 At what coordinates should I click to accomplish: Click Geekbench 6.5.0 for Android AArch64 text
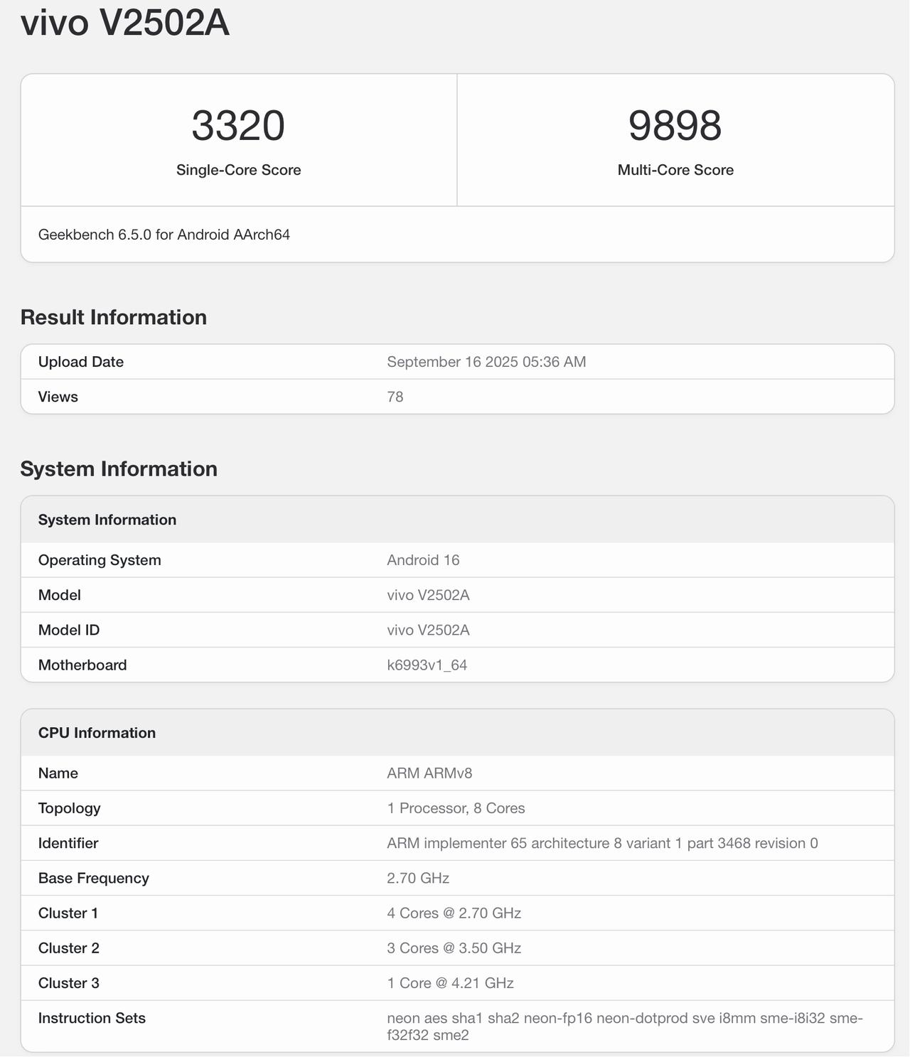[x=164, y=235]
